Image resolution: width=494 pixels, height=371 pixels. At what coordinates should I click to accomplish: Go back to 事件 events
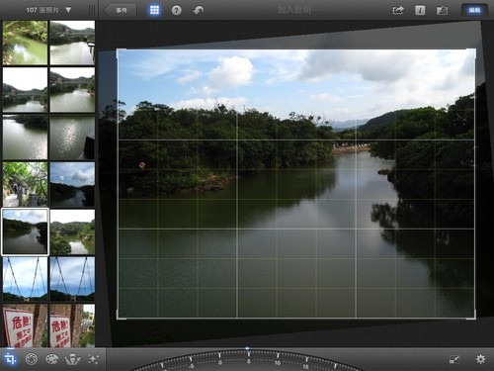click(x=121, y=10)
